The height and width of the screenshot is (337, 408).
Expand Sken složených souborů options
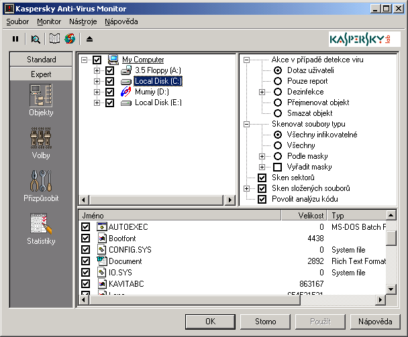coord(246,189)
